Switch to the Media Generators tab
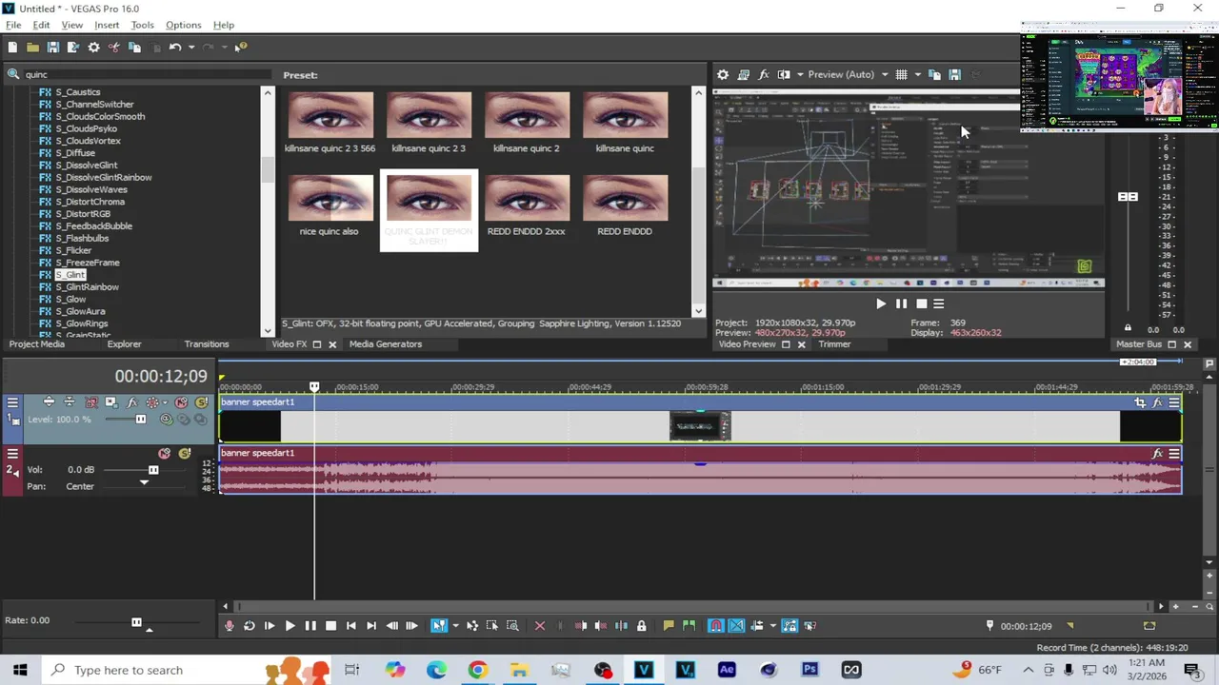1219x685 pixels. pyautogui.click(x=385, y=344)
